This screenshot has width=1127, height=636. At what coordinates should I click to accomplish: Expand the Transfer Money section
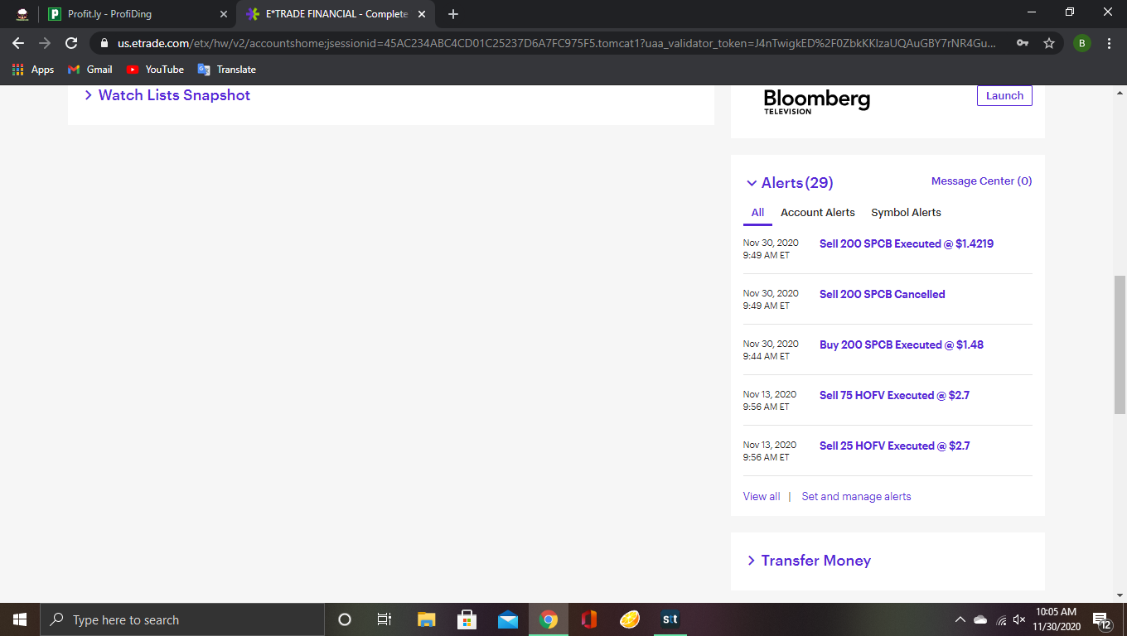809,561
